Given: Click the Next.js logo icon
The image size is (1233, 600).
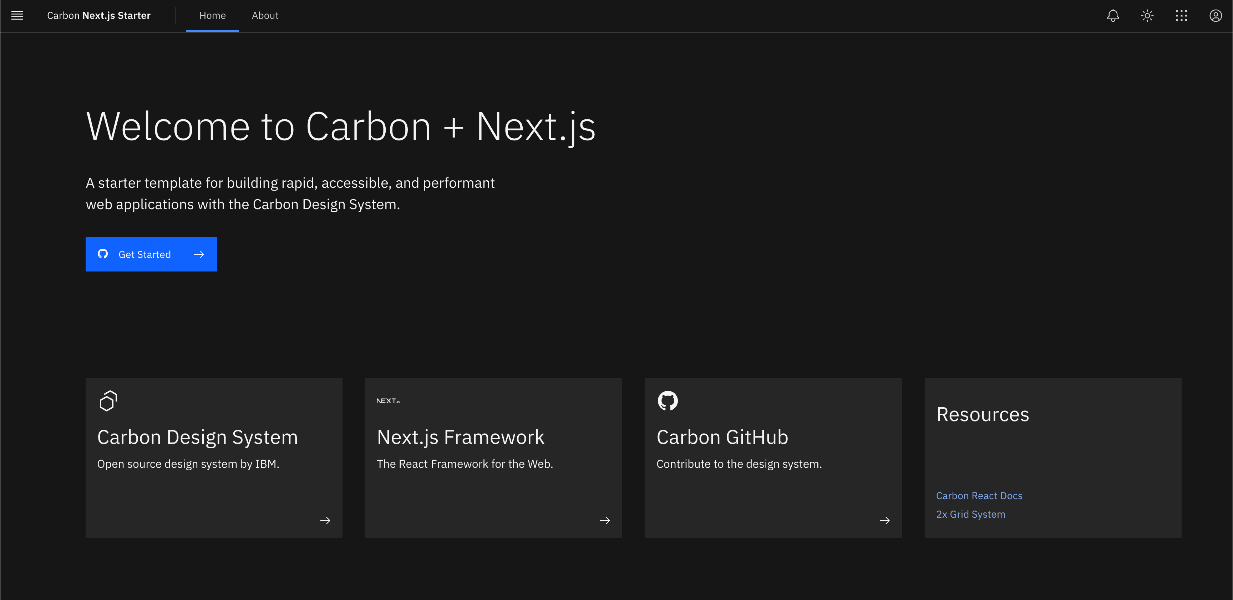Looking at the screenshot, I should 388,400.
